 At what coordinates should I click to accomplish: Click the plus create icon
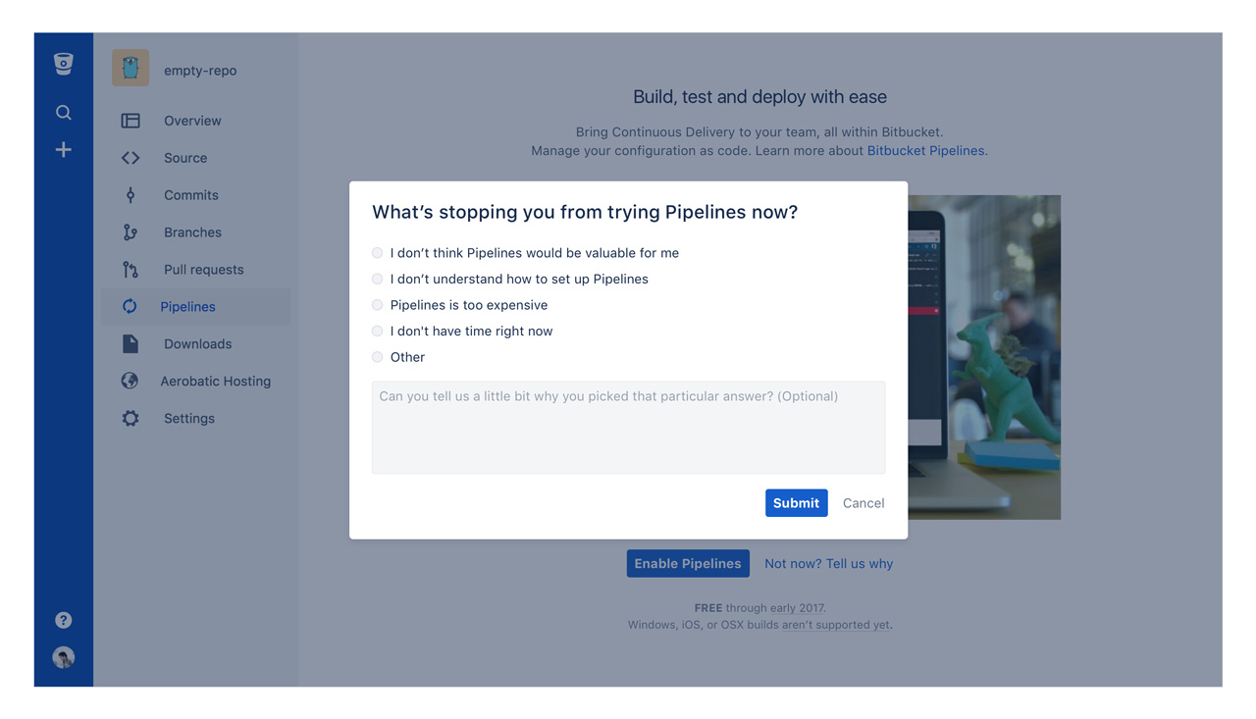tap(63, 150)
